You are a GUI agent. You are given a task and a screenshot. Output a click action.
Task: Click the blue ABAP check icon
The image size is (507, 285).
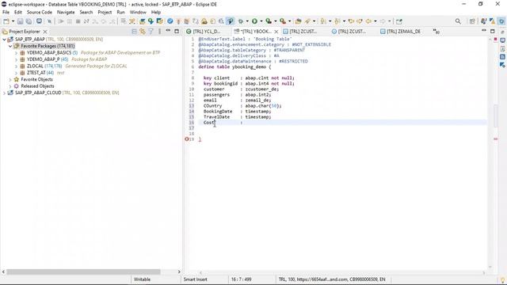(170, 21)
